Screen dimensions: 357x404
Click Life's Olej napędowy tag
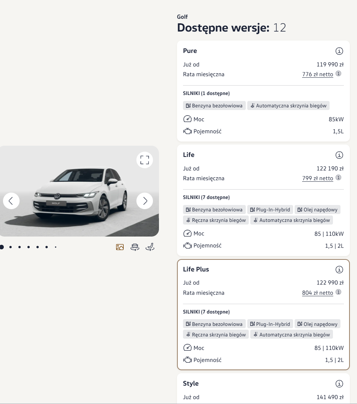(x=318, y=210)
